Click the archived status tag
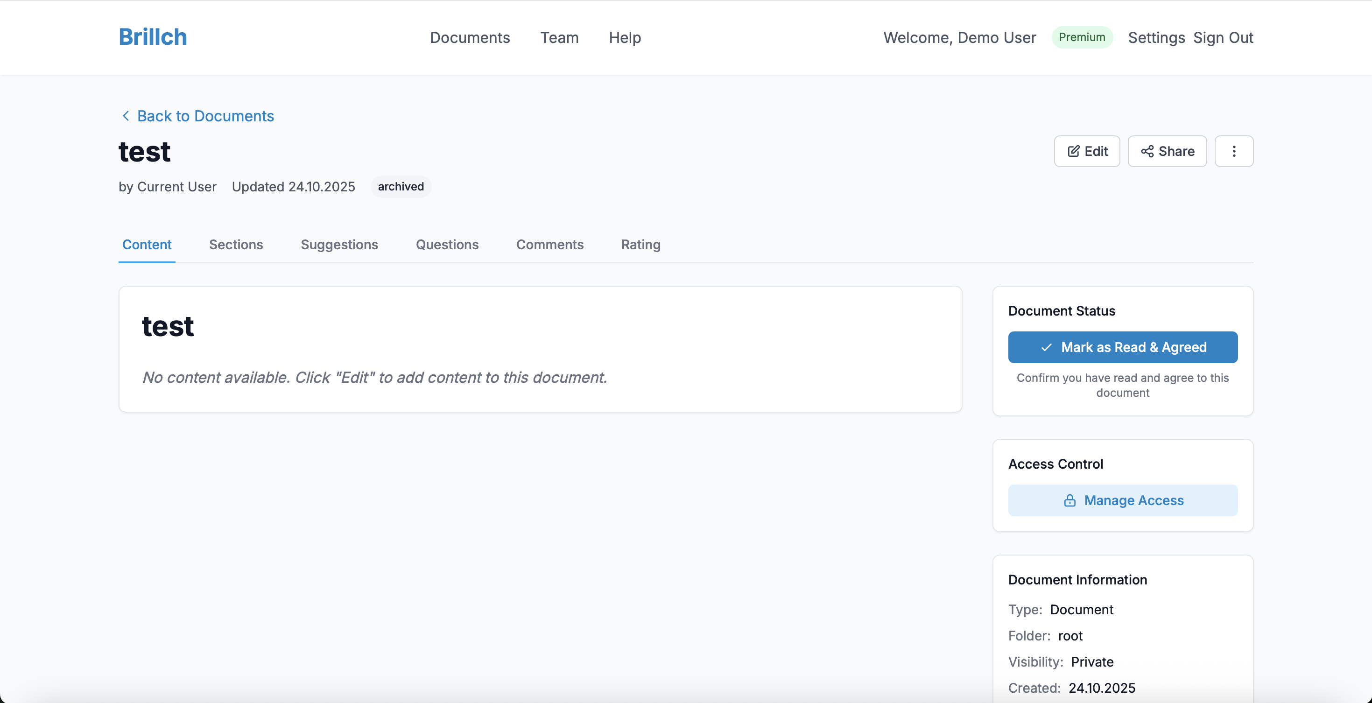 coord(401,186)
